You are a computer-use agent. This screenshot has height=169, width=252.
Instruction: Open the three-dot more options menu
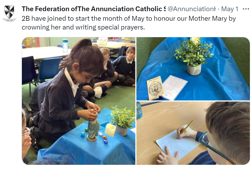246,9
